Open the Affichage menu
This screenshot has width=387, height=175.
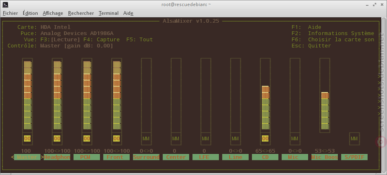[53, 13]
